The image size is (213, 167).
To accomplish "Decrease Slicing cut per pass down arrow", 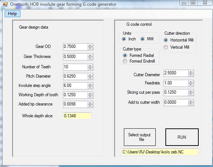I will click(x=191, y=94).
